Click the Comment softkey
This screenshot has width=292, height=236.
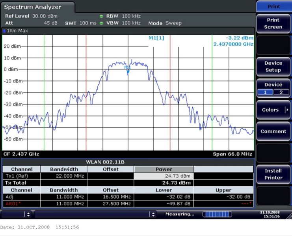tap(273, 132)
